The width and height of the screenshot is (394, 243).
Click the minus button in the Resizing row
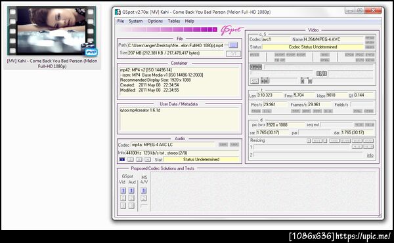tap(325, 141)
